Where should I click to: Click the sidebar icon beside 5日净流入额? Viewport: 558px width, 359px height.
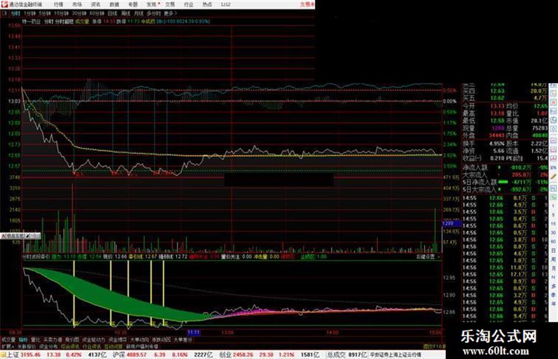pyautogui.click(x=553, y=189)
